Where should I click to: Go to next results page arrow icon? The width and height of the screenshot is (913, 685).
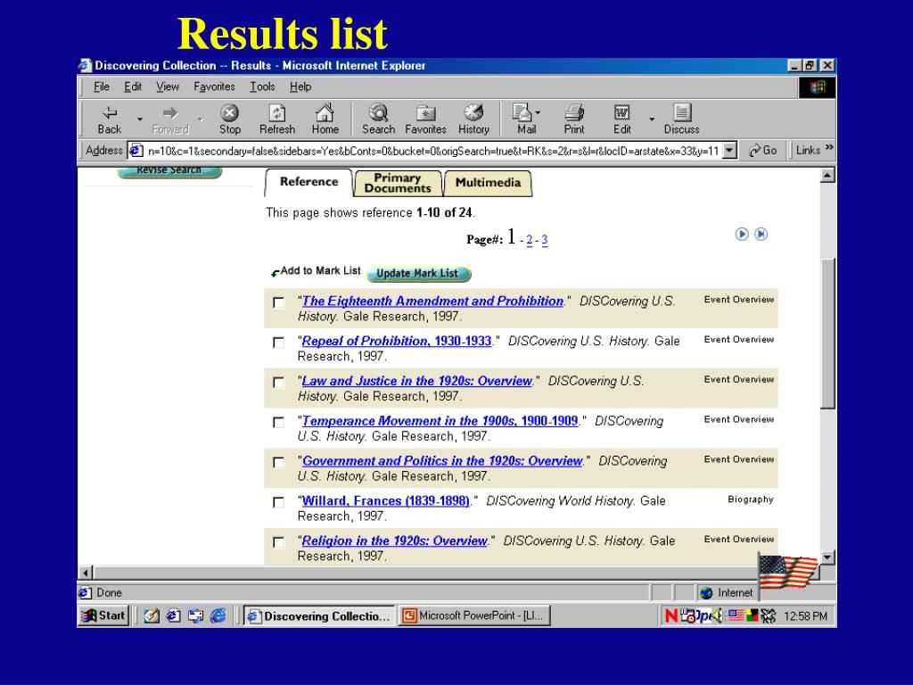pyautogui.click(x=742, y=235)
